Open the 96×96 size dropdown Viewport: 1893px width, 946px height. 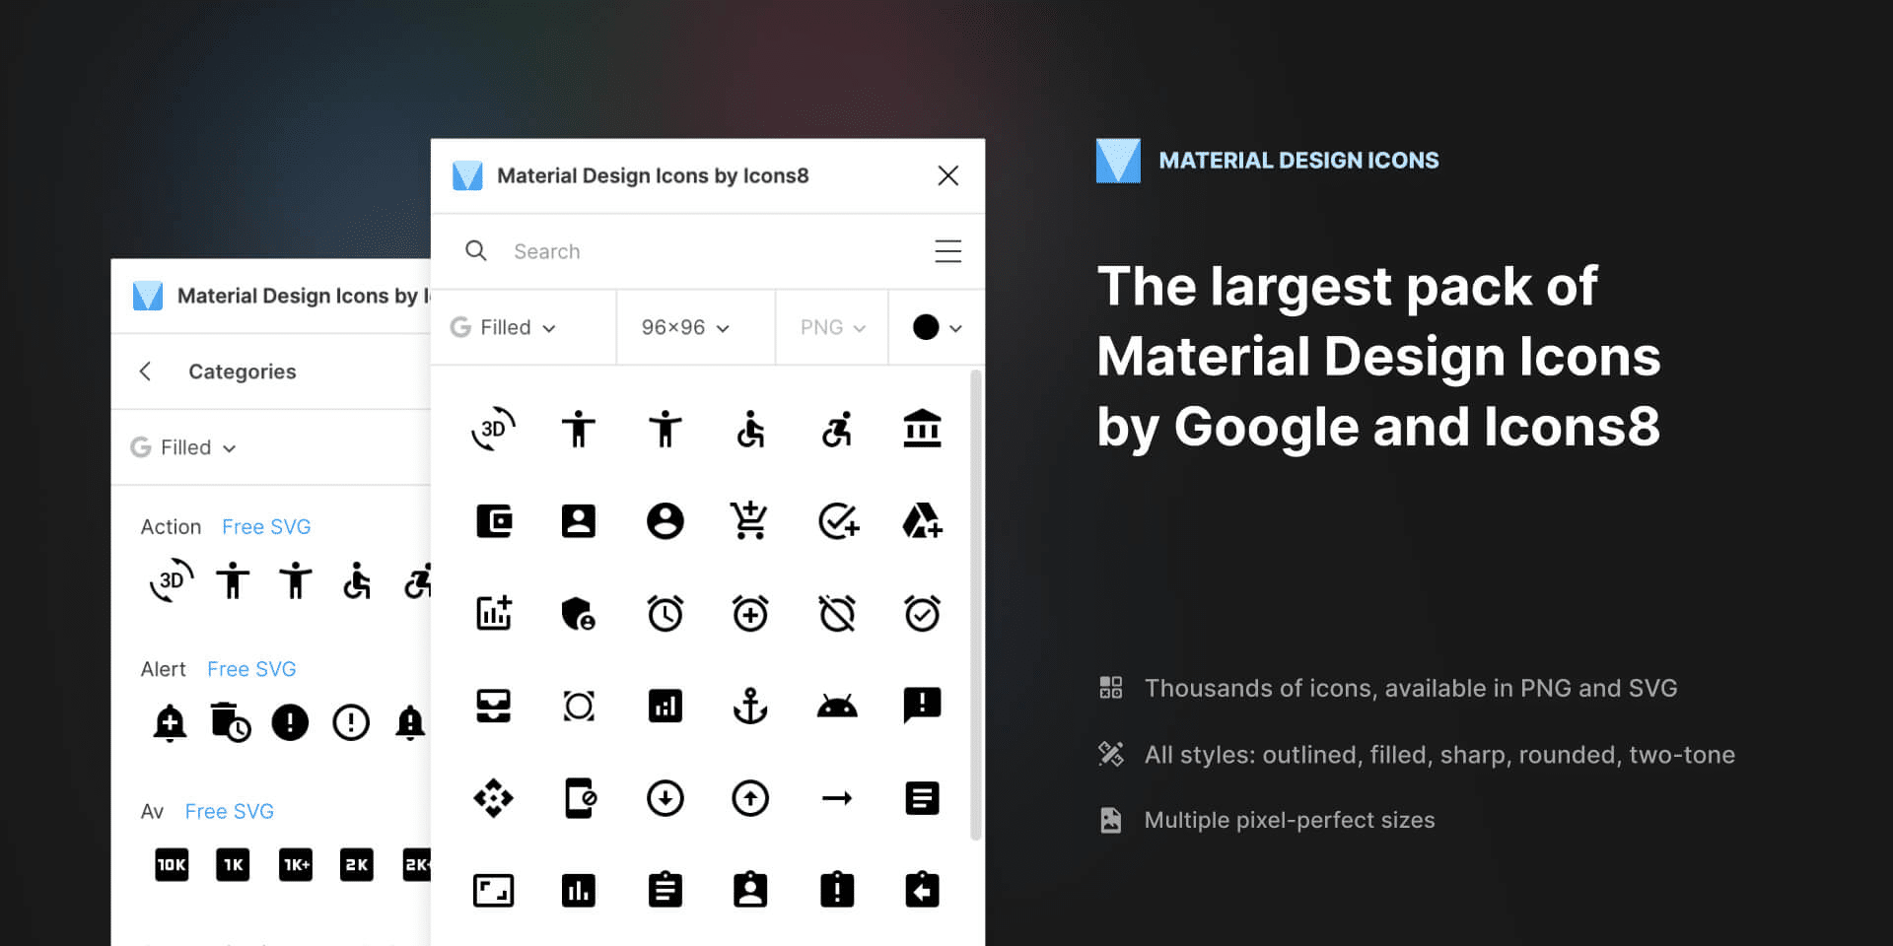pos(683,327)
